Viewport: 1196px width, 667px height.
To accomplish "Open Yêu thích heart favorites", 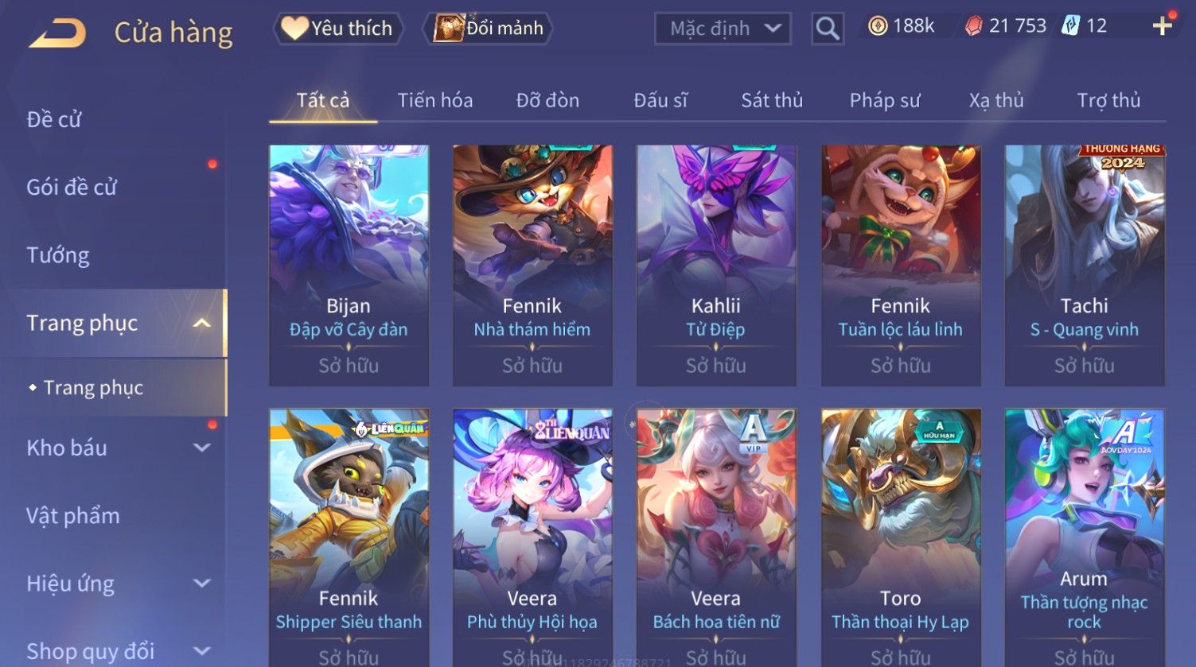I will tap(338, 29).
